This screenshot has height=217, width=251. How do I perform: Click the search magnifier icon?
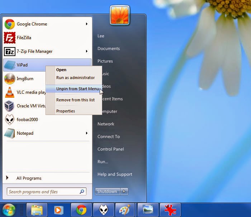[x=82, y=191]
